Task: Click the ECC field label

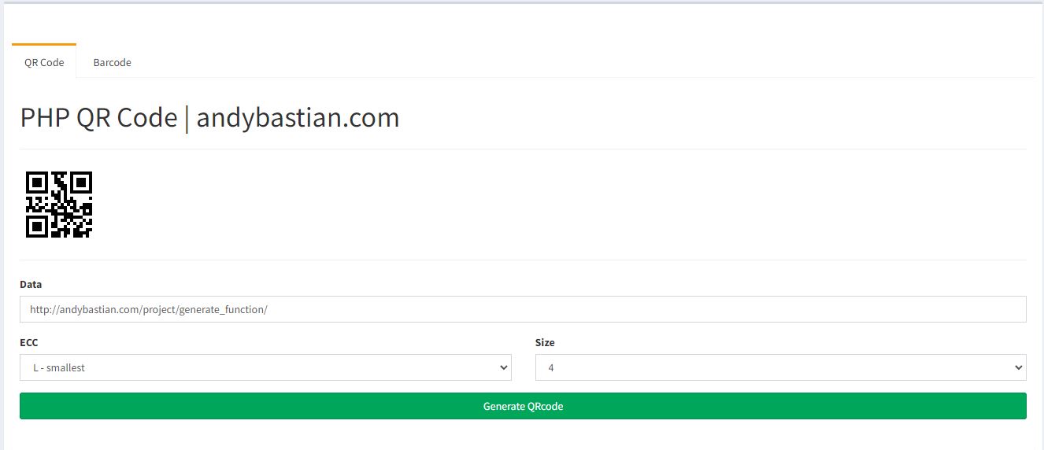Action: (28, 342)
